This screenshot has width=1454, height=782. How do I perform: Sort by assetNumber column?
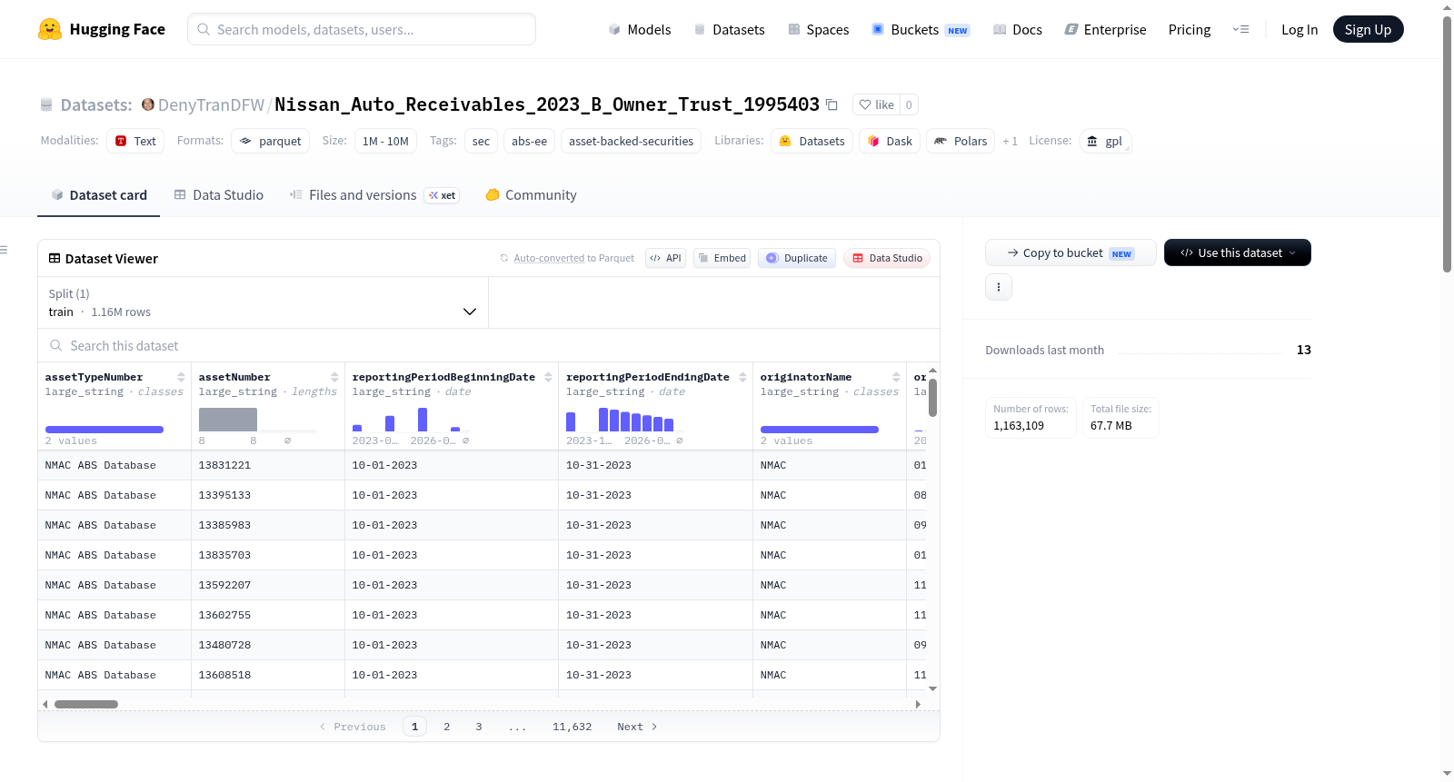(334, 377)
